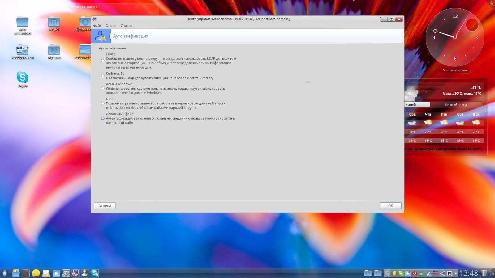Open the Файл menu

[x=97, y=26]
